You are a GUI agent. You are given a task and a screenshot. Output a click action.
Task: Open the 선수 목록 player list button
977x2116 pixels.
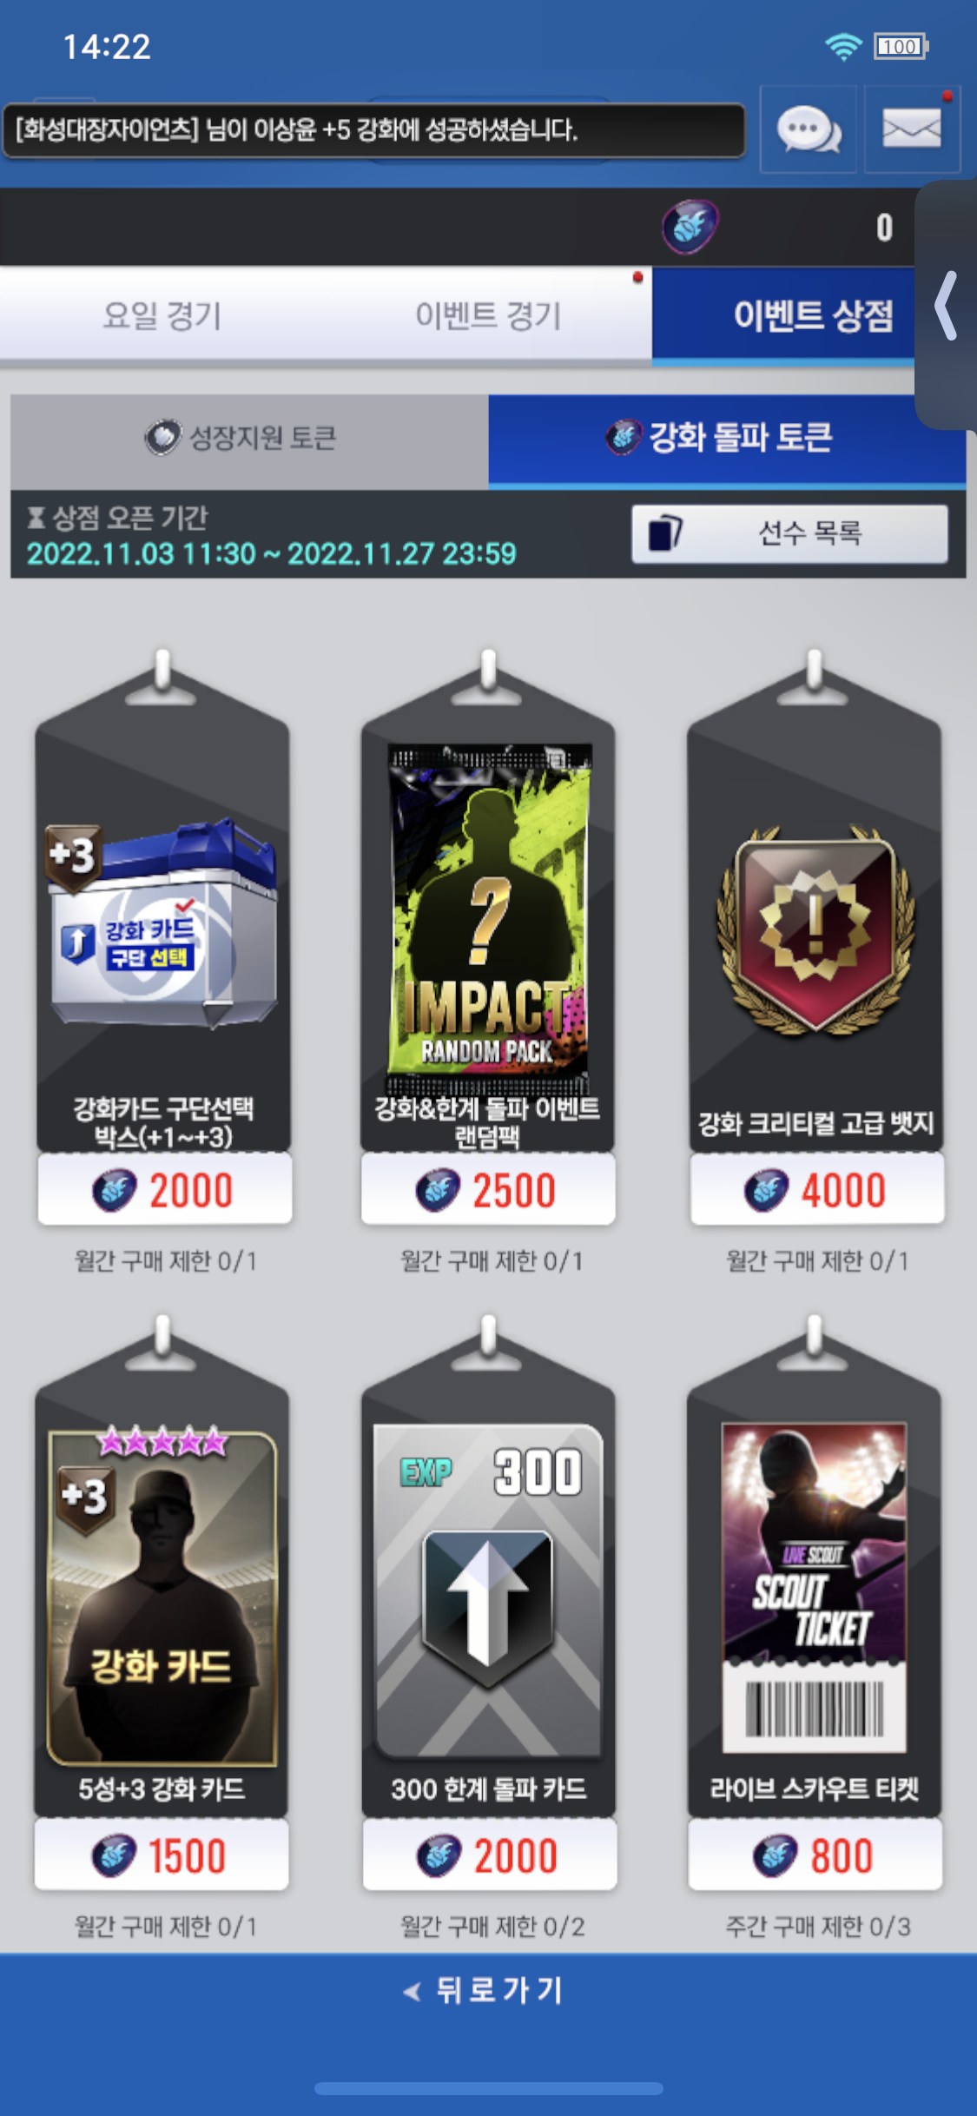789,533
